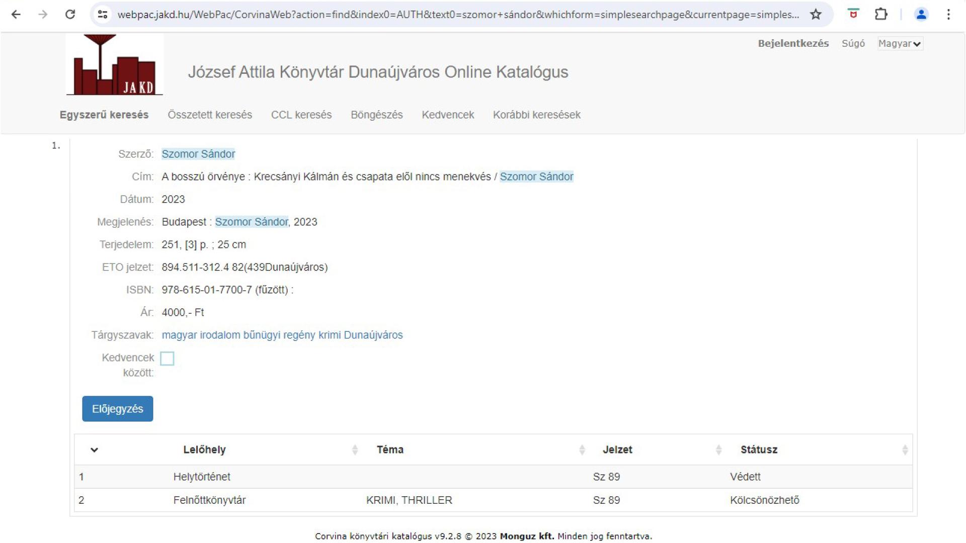The height and width of the screenshot is (543, 966).
Task: Open the 'magyar irodalom' subject link
Action: point(201,335)
